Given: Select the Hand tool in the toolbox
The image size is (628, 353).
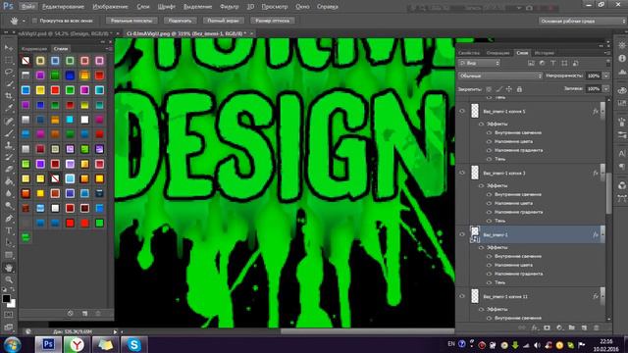Looking at the screenshot, I should point(9,268).
